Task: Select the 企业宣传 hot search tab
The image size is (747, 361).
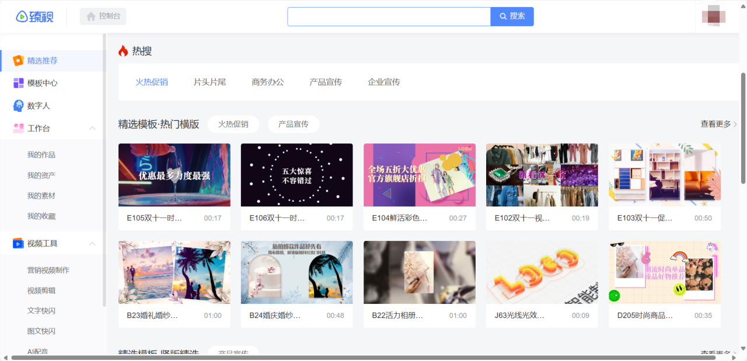Action: 383,82
